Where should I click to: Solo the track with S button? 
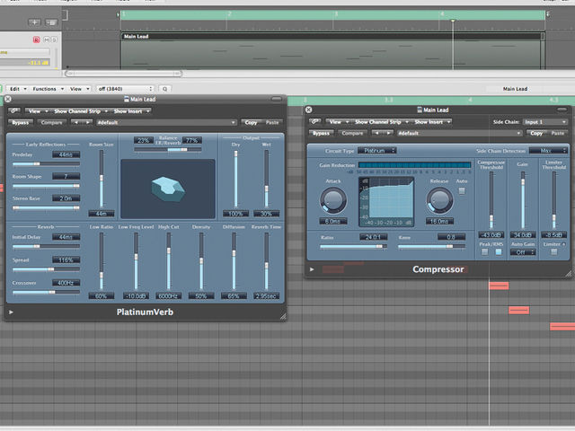54,40
